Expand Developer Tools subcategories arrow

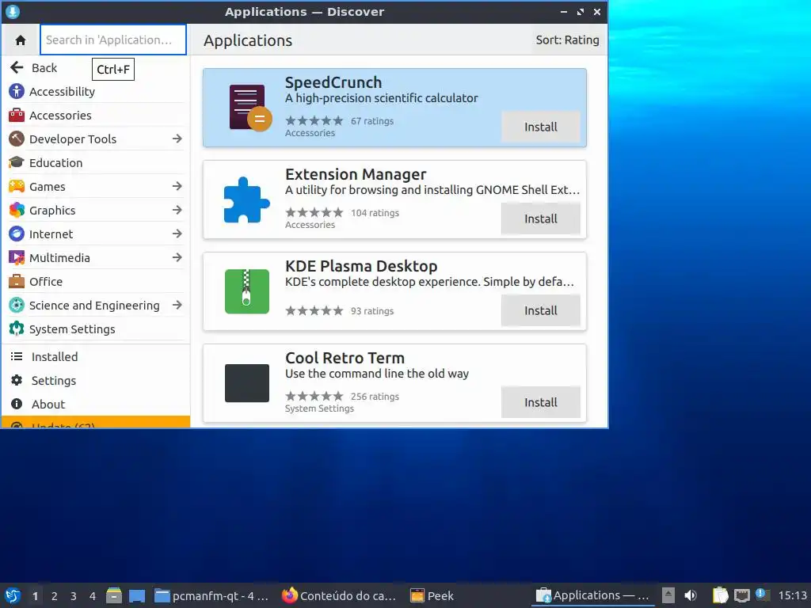point(177,139)
